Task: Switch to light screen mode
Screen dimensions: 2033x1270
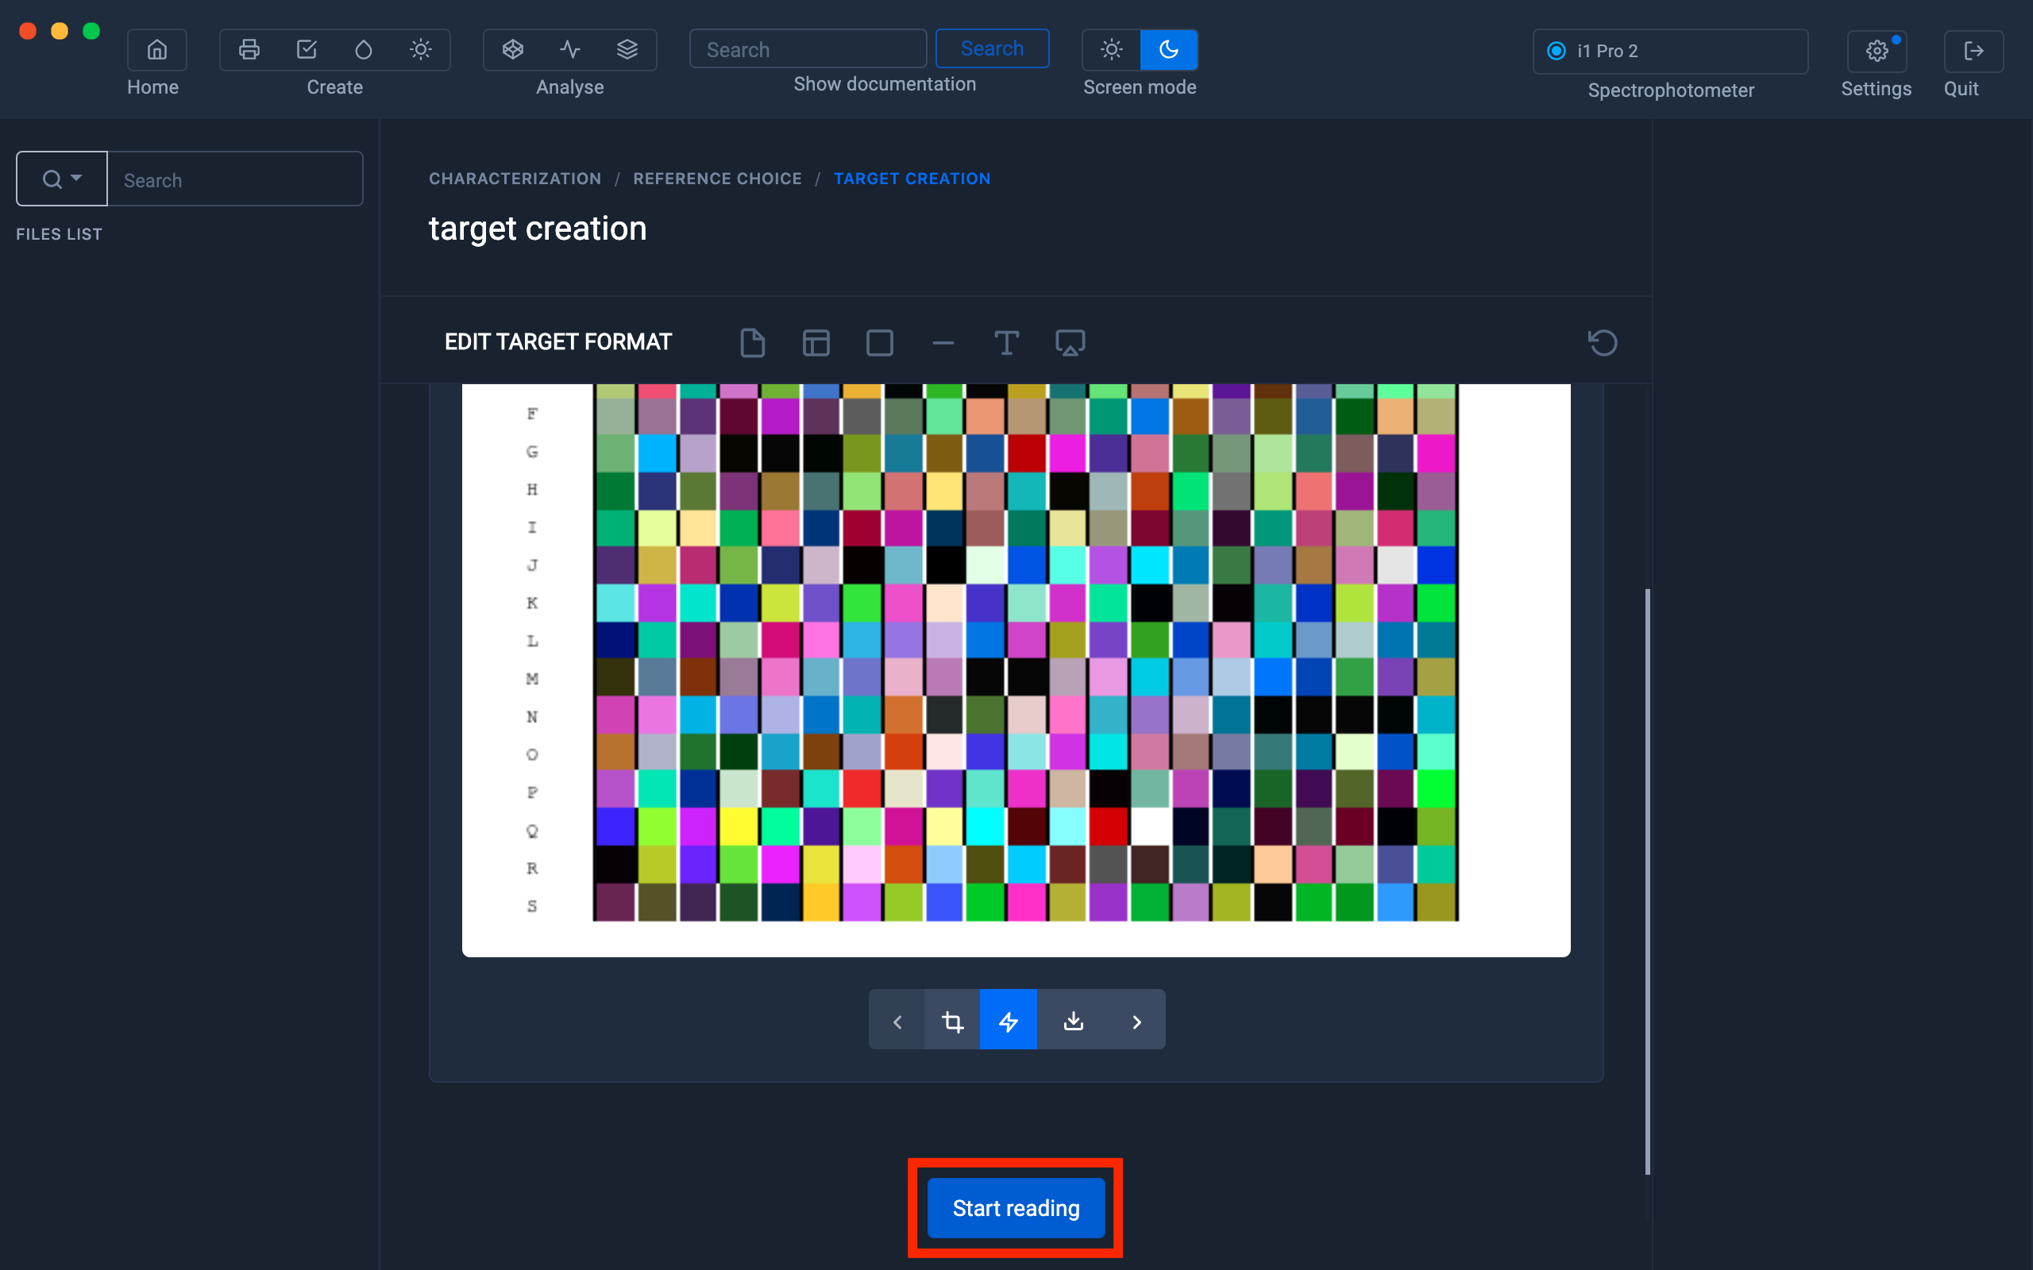Action: (x=1112, y=49)
